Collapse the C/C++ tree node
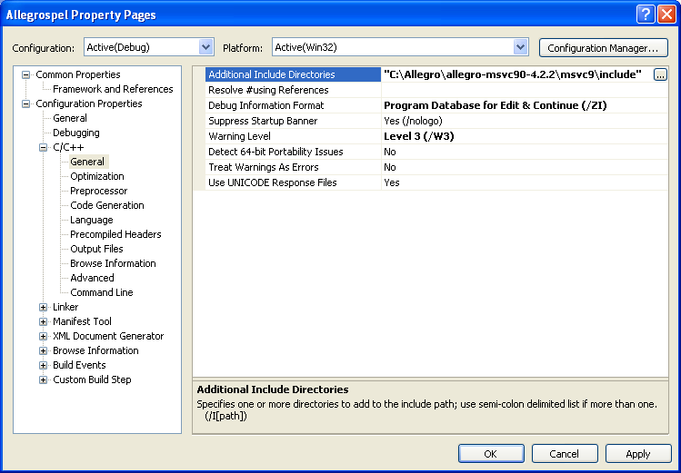681x473 pixels. tap(43, 147)
